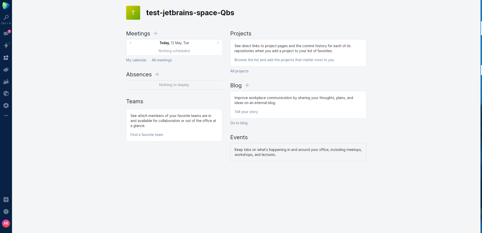
Task: Click the Events section heading
Action: [x=239, y=137]
